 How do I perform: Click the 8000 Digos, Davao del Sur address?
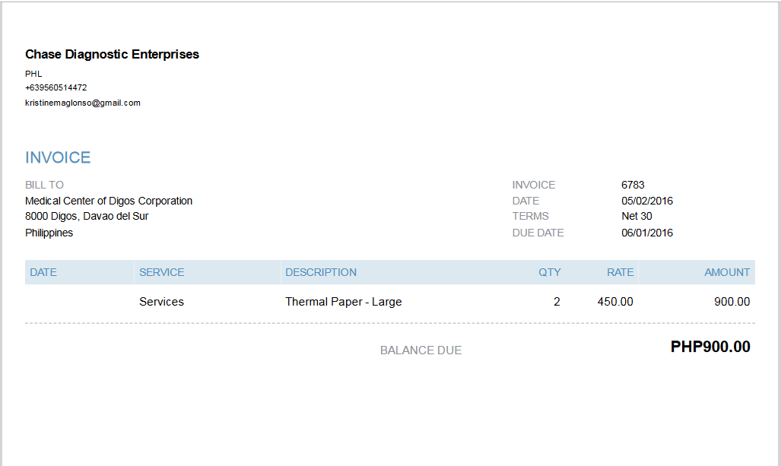[x=87, y=216]
